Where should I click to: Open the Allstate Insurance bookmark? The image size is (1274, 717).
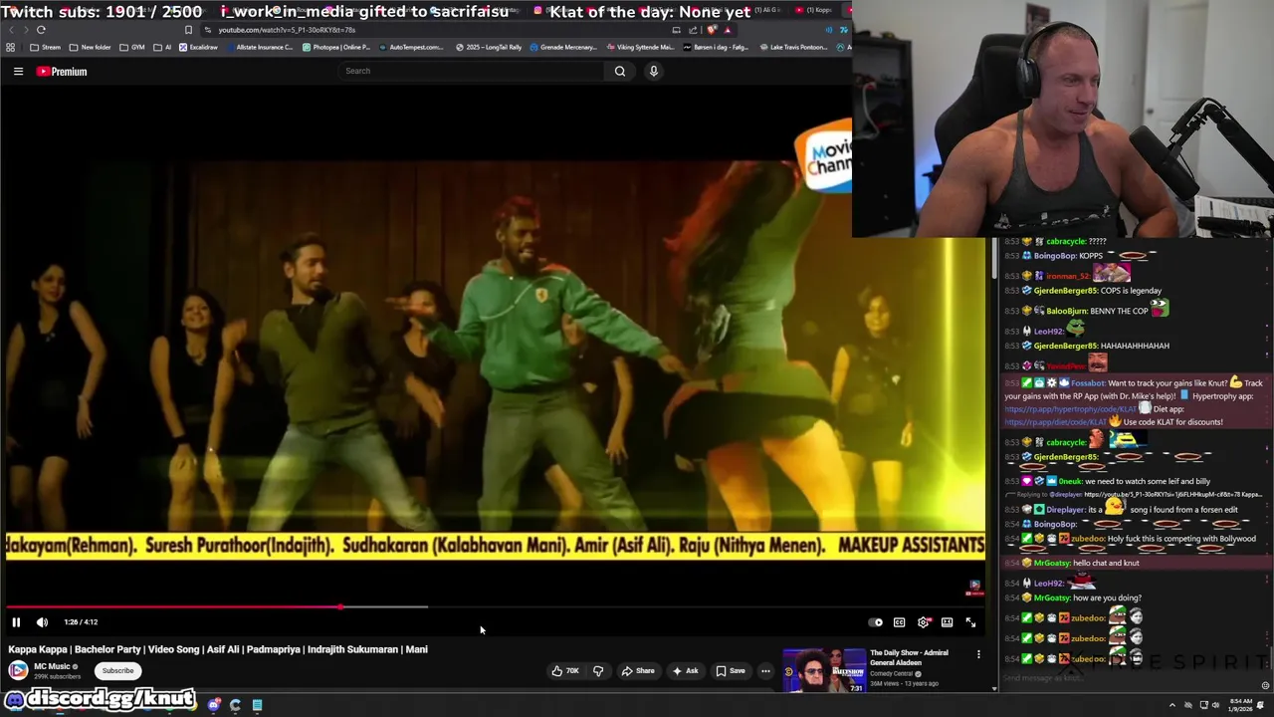click(x=259, y=47)
